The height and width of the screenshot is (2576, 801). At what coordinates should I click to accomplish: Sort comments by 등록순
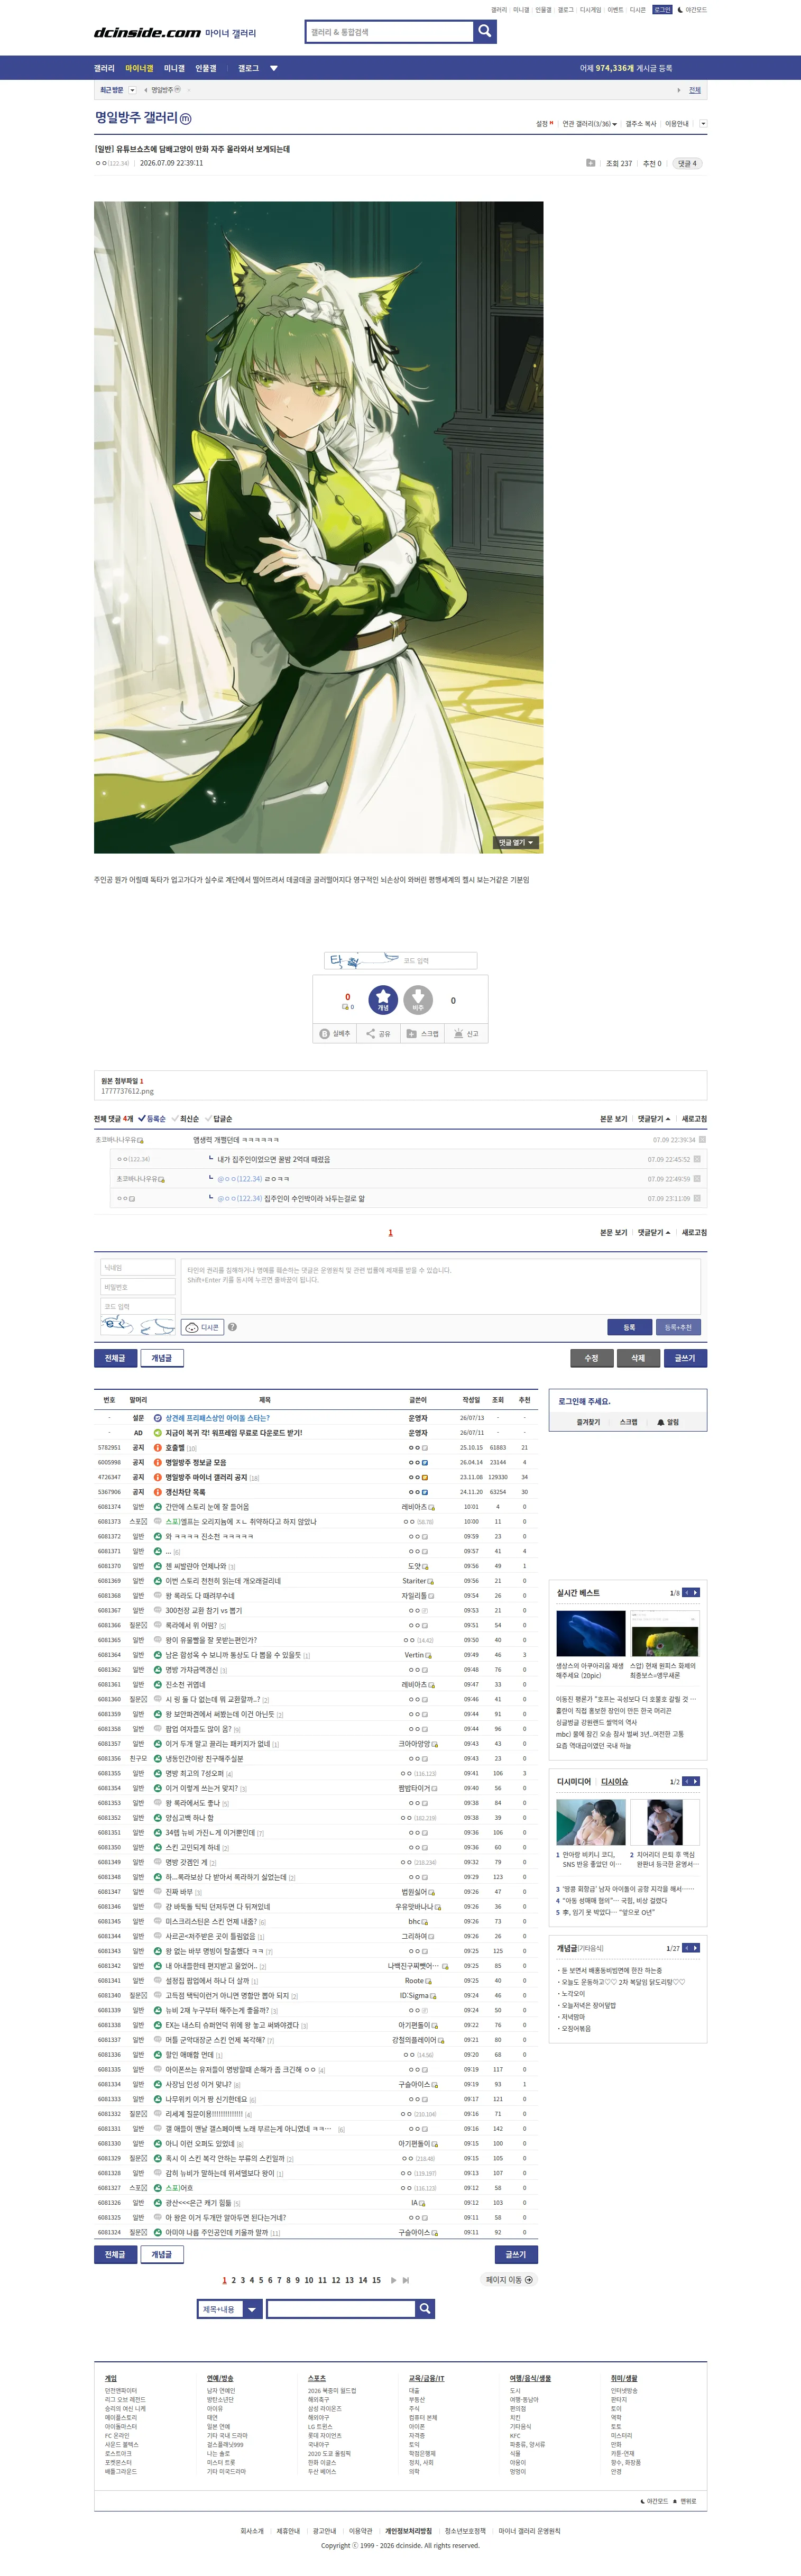(152, 1119)
